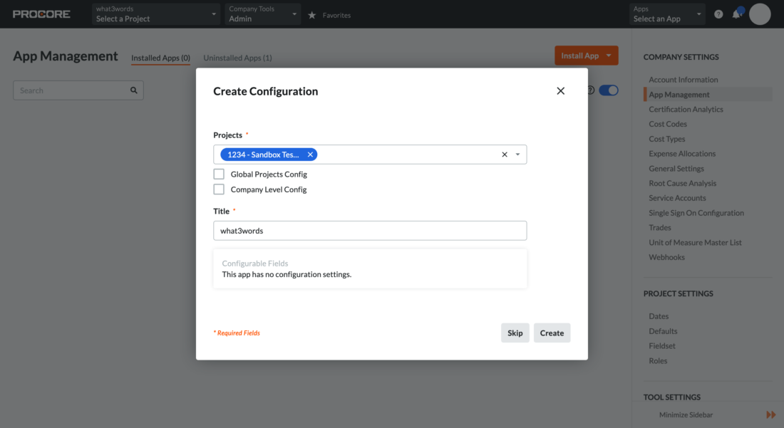Open Account Information settings
784x428 pixels.
[x=683, y=80]
